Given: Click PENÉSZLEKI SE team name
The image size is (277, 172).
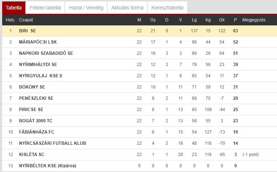Looking at the screenshot, I should click(x=36, y=98).
